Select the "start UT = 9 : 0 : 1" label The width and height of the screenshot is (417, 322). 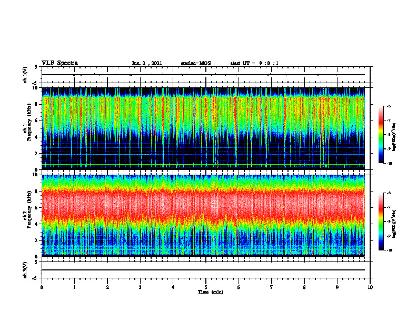pos(254,63)
